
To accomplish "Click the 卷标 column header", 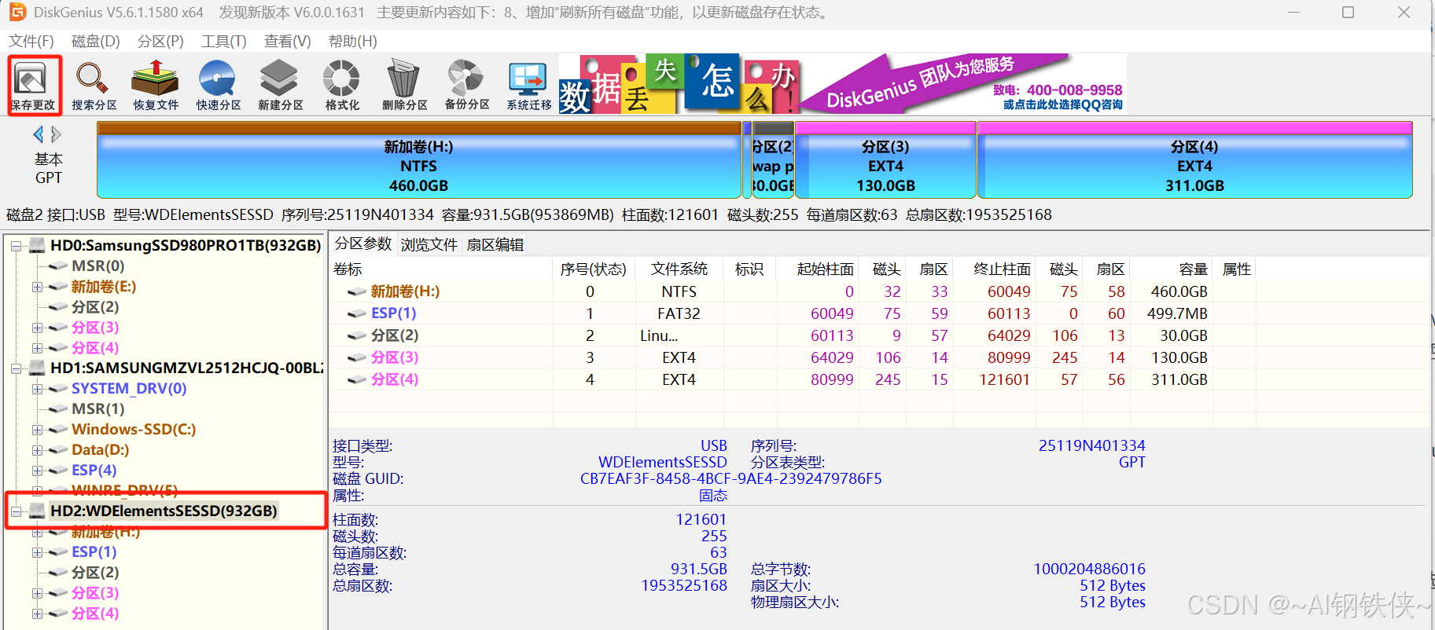I will coord(441,269).
